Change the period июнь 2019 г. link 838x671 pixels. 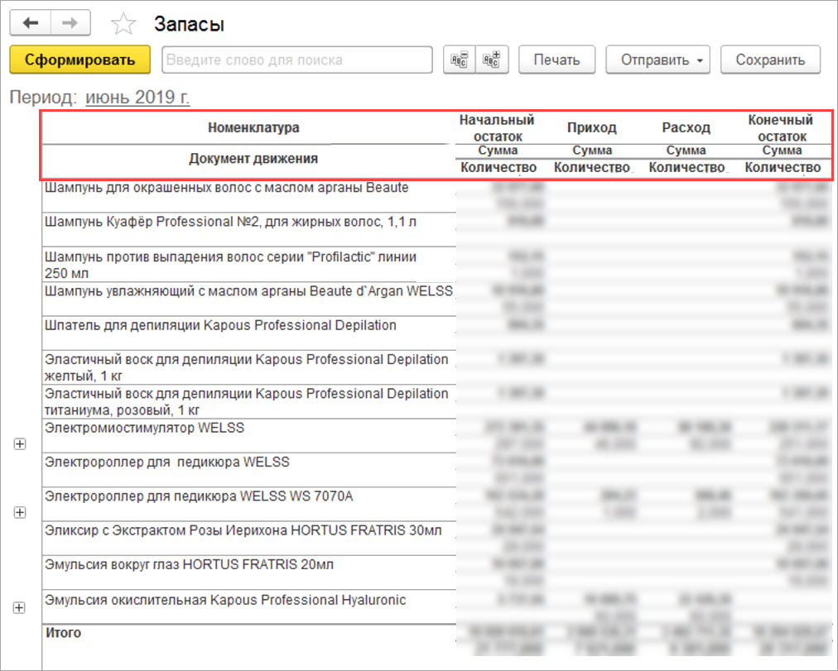(x=137, y=97)
